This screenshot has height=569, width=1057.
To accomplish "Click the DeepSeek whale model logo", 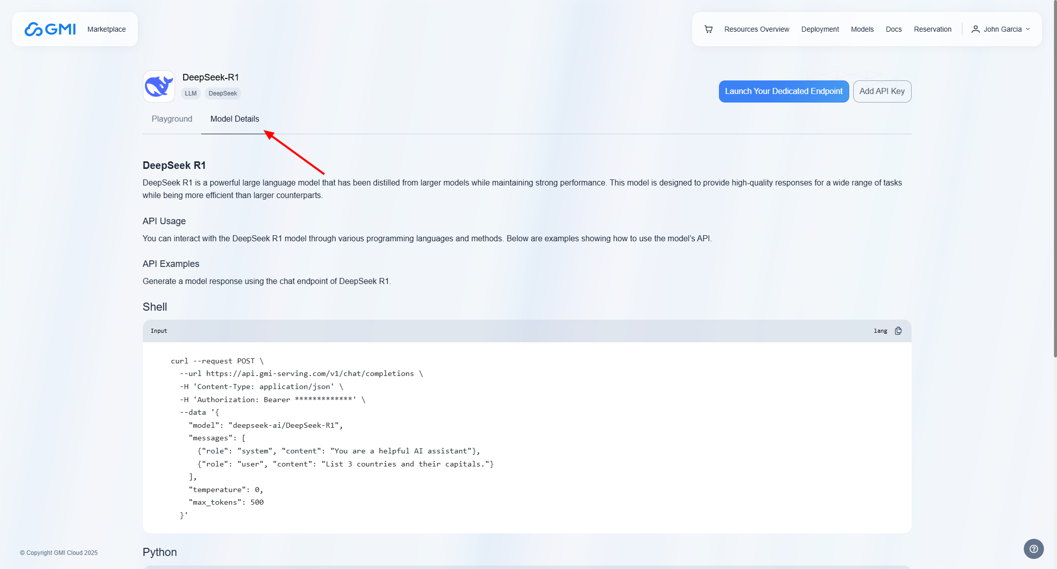I will coord(159,86).
